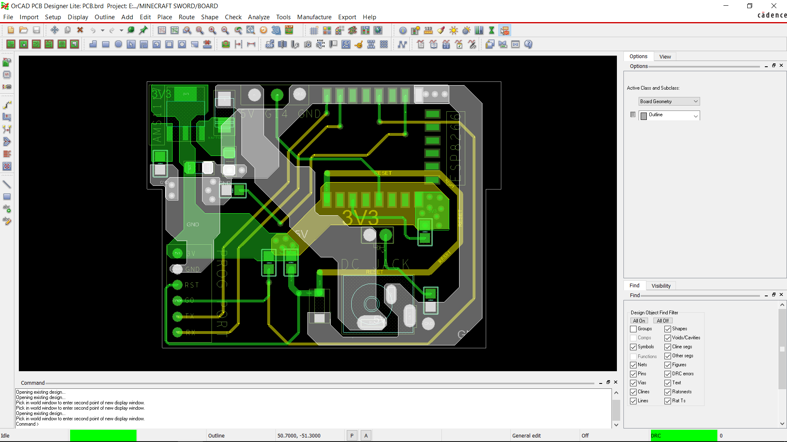
Task: Select the Add Rectangle shape icon
Action: tap(106, 44)
